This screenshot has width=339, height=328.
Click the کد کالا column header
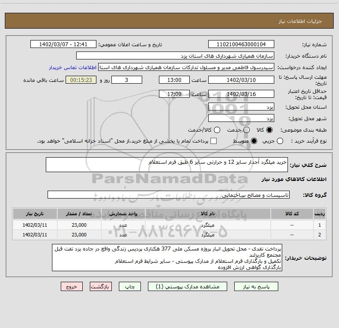pyautogui.click(x=292, y=214)
